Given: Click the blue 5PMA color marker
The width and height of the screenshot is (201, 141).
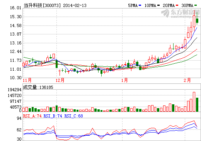Looking at the screenshot, I should [140, 5].
